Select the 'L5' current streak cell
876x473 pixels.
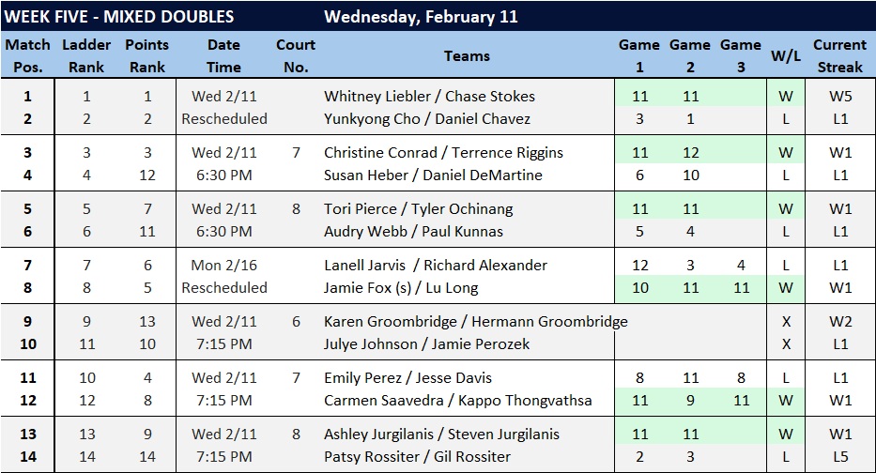pyautogui.click(x=841, y=457)
